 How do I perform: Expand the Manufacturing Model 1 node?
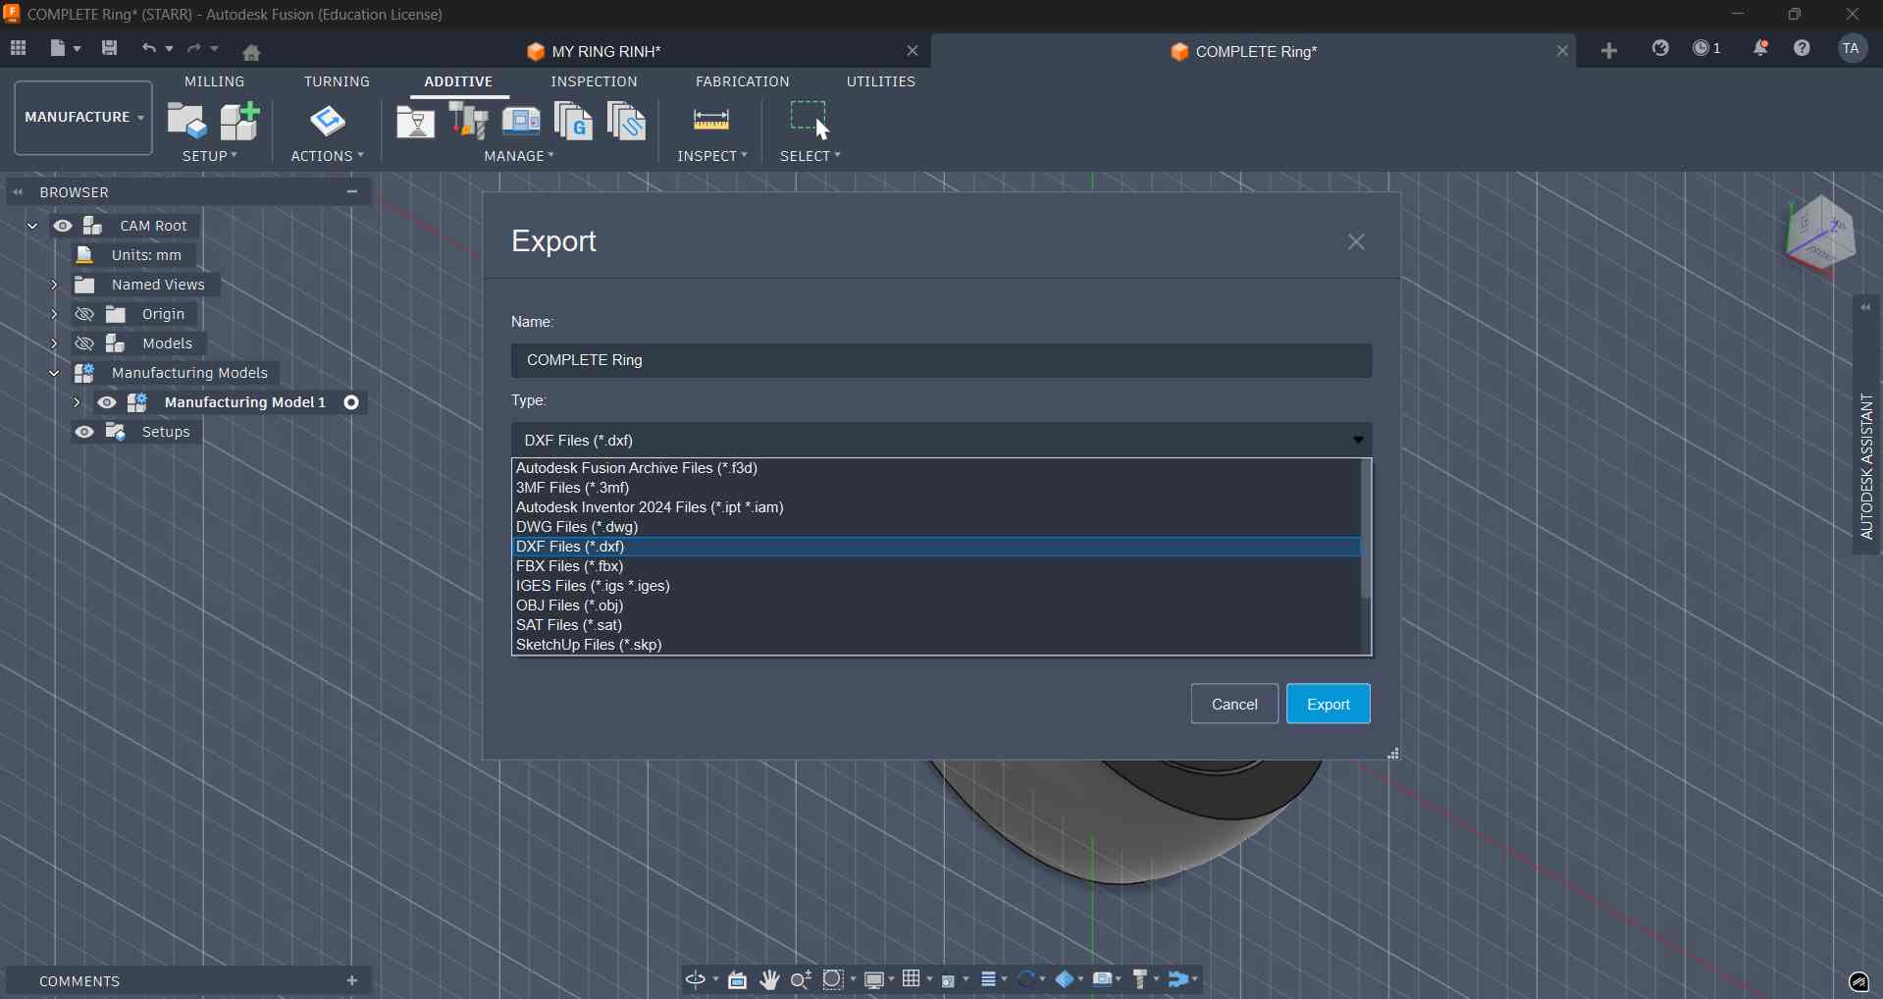[x=77, y=402]
